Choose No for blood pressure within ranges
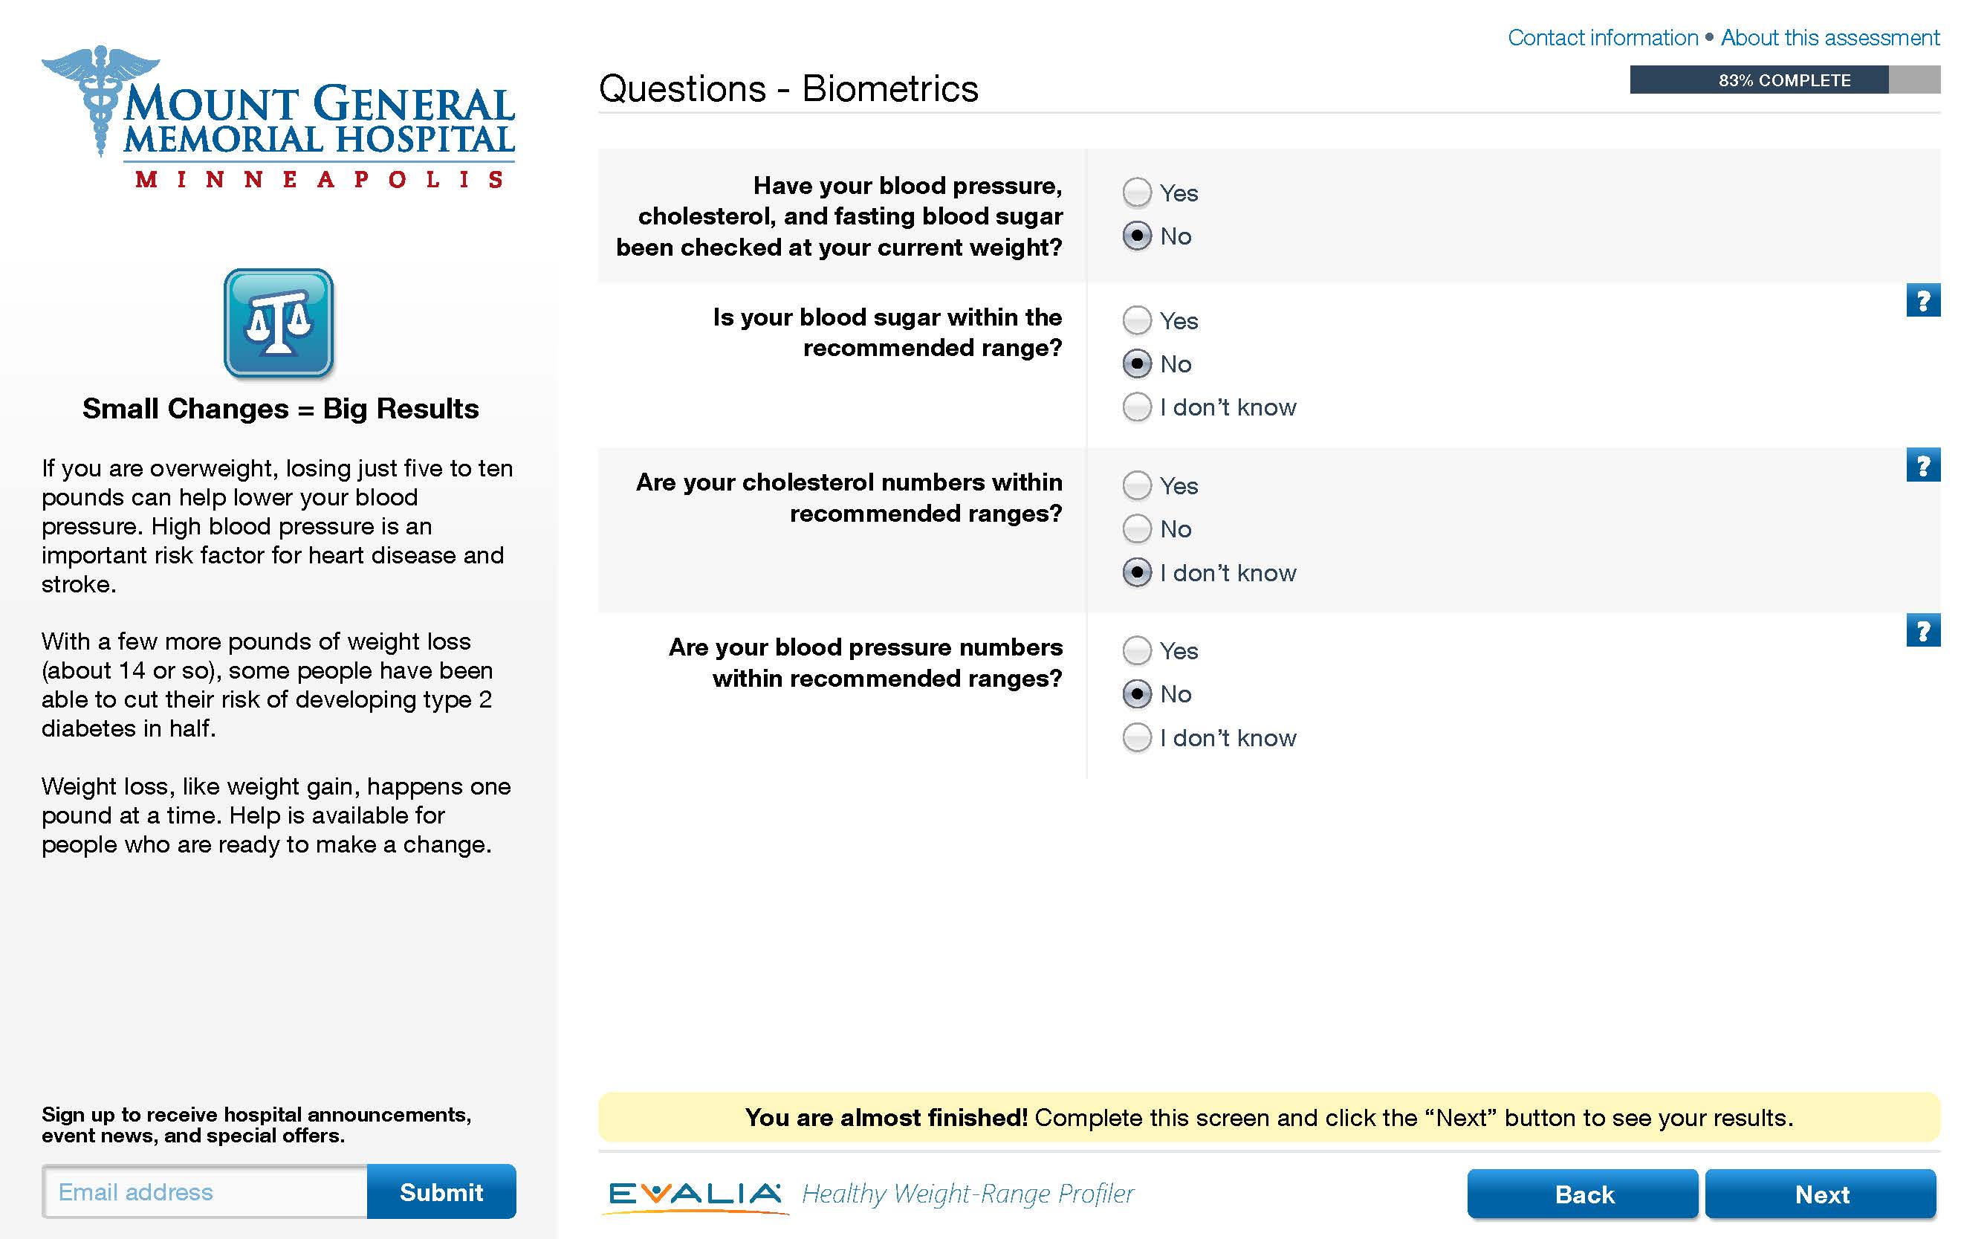The height and width of the screenshot is (1239, 1961). [1137, 694]
